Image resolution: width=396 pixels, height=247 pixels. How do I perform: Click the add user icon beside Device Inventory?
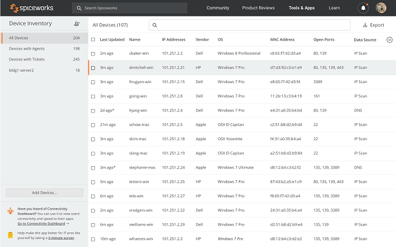pos(77,24)
